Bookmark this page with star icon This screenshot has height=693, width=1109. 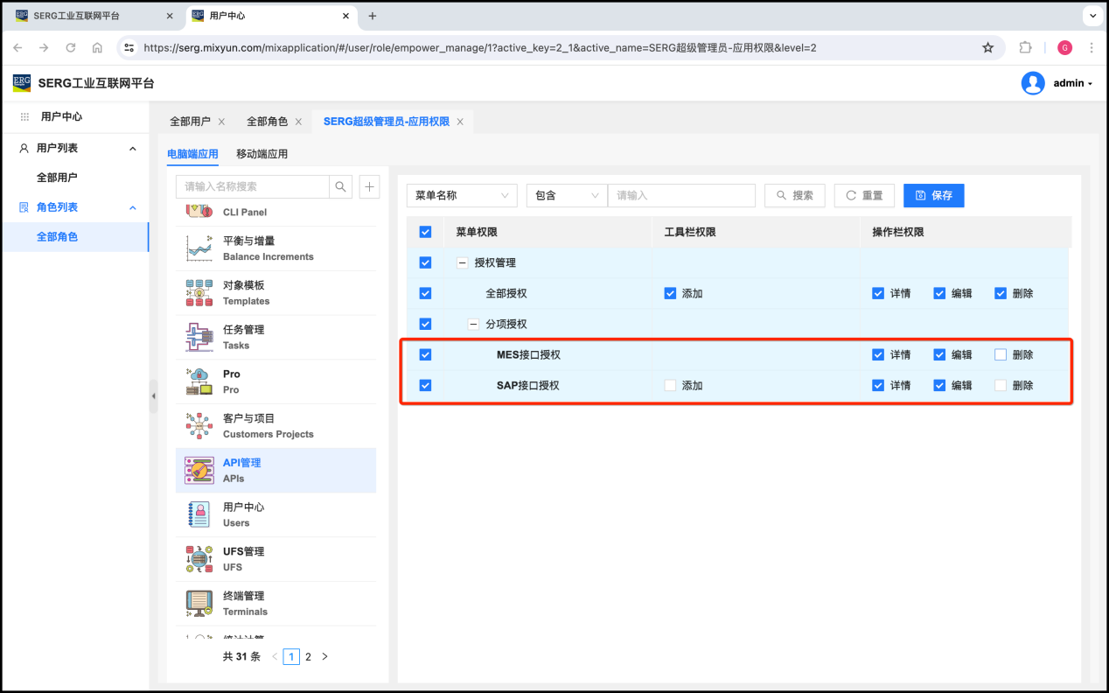987,47
